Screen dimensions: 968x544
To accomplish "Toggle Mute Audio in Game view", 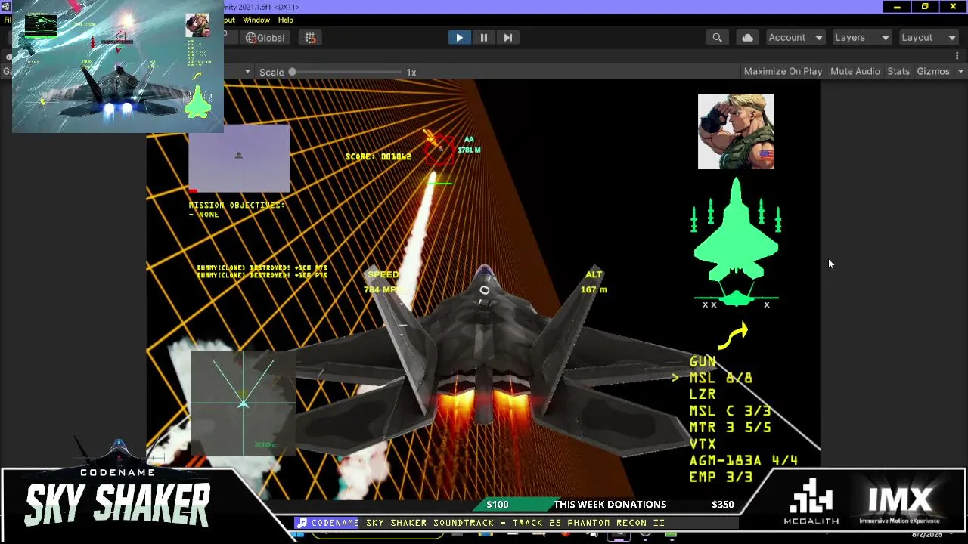I will (855, 71).
